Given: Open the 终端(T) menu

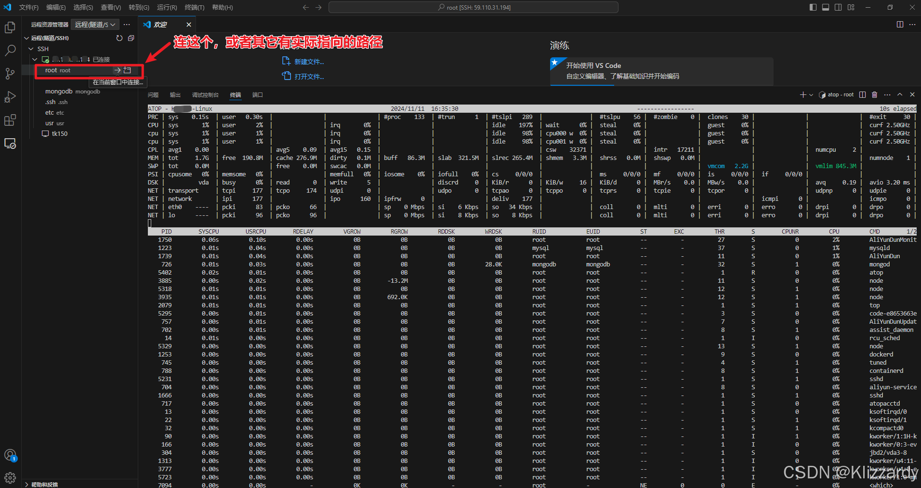Looking at the screenshot, I should pyautogui.click(x=194, y=7).
